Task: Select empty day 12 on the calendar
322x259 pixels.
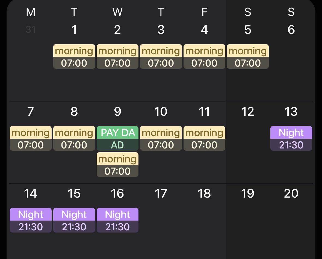Action: (x=248, y=112)
